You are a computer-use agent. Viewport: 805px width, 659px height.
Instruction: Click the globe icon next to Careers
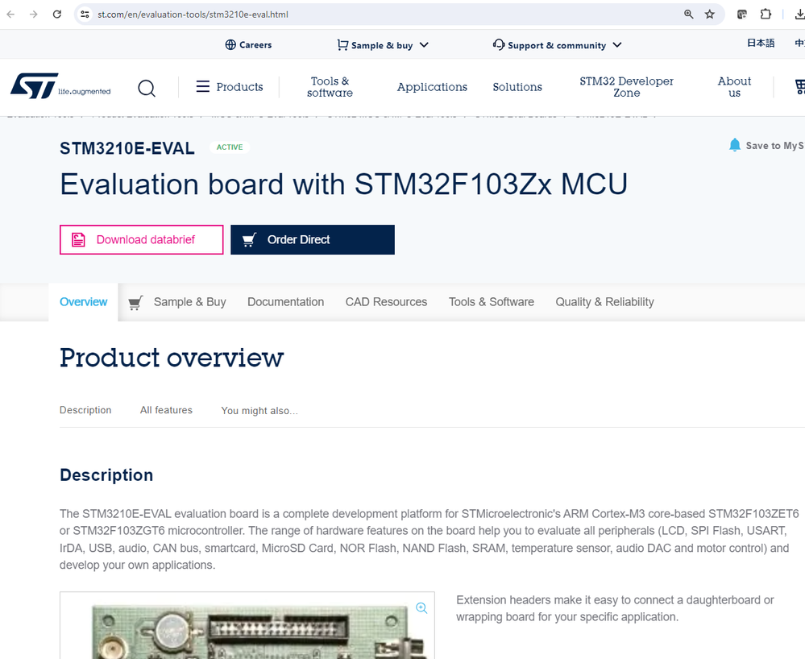(230, 45)
